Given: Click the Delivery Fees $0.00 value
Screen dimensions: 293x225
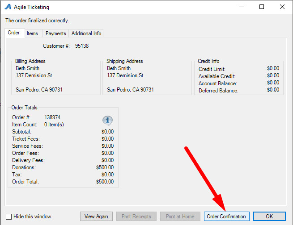Looking at the screenshot, I should click(x=107, y=160).
